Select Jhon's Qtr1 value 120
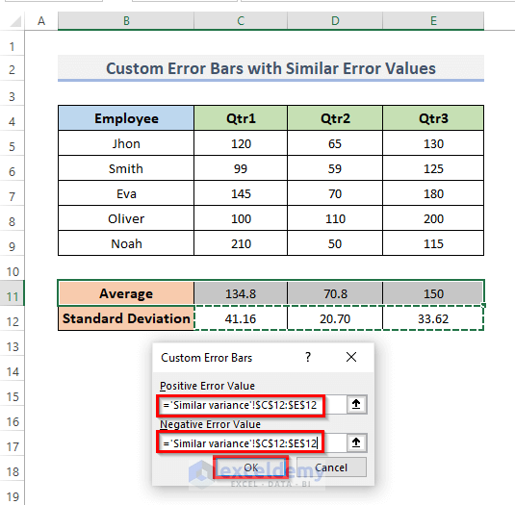This screenshot has width=515, height=505. click(x=241, y=143)
